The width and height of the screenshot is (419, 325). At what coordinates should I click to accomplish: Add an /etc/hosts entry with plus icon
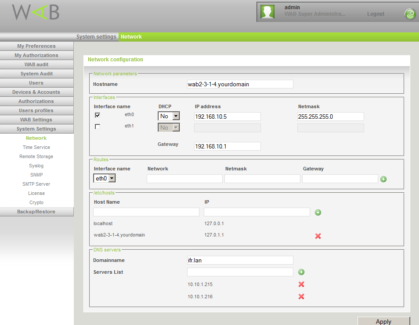(x=318, y=212)
